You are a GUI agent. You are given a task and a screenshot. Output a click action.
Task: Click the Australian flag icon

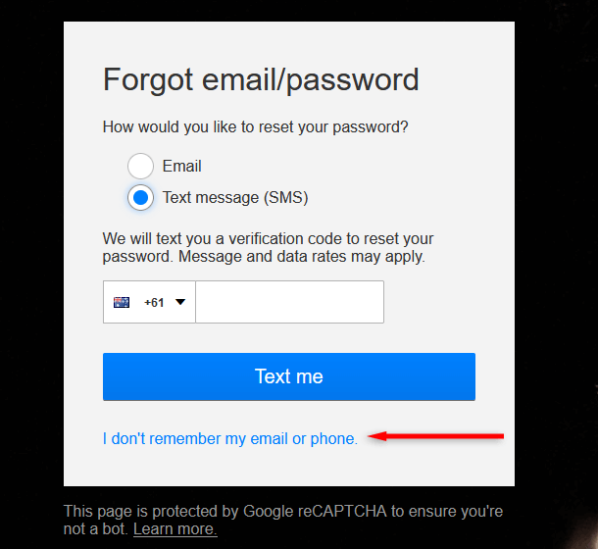122,302
